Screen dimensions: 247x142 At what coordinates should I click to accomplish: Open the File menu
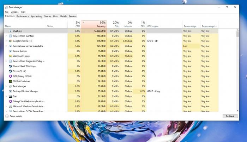click(7, 12)
